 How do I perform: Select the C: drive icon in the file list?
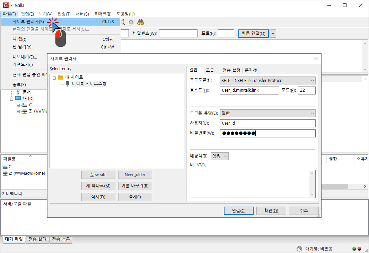5,167
